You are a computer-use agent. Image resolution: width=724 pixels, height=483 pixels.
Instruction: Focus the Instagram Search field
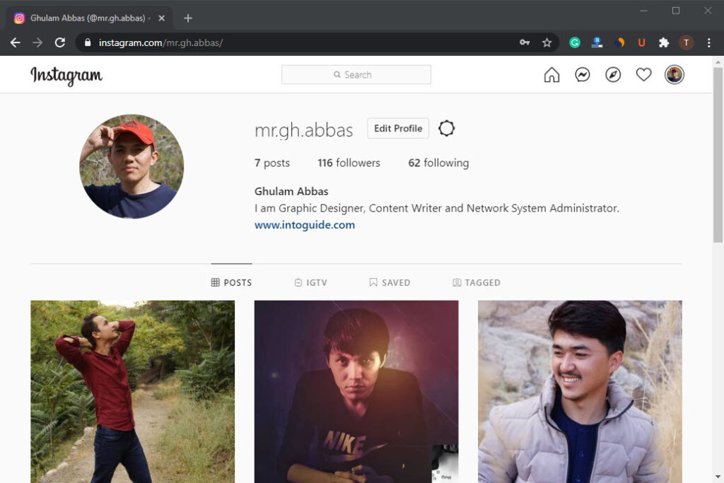pos(356,75)
